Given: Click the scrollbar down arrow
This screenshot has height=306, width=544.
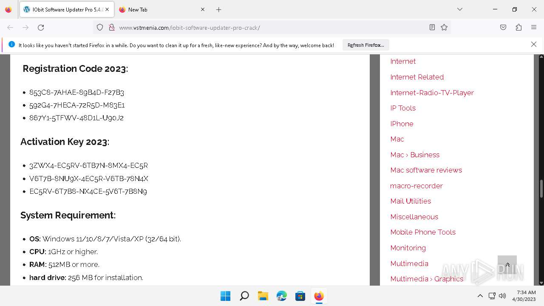Looking at the screenshot, I should 541,283.
